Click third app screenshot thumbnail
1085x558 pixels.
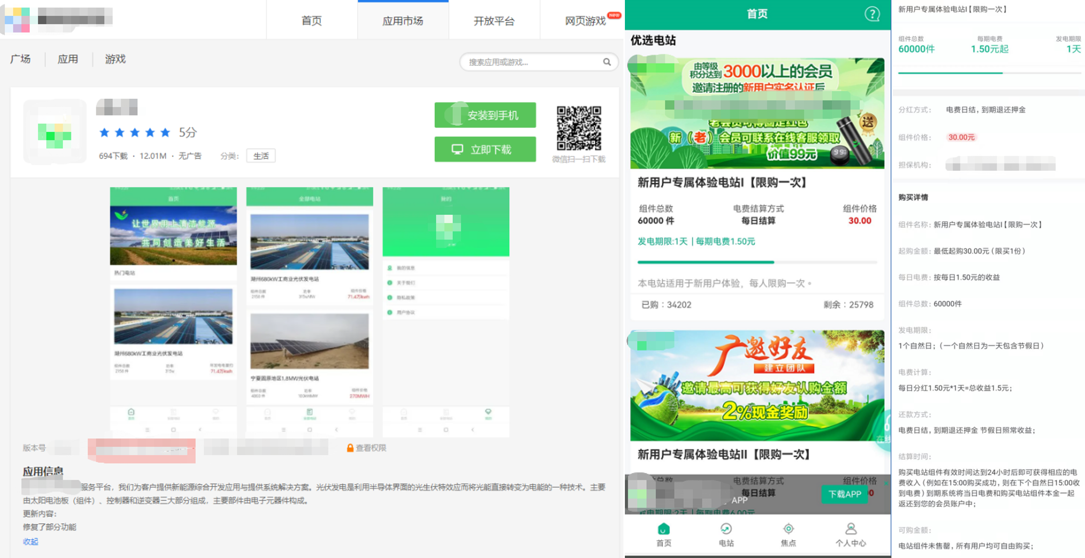point(446,312)
